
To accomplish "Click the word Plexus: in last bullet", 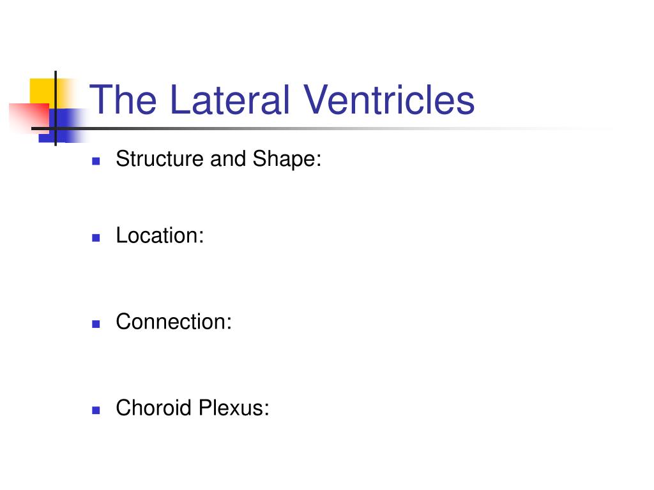I will click(234, 408).
